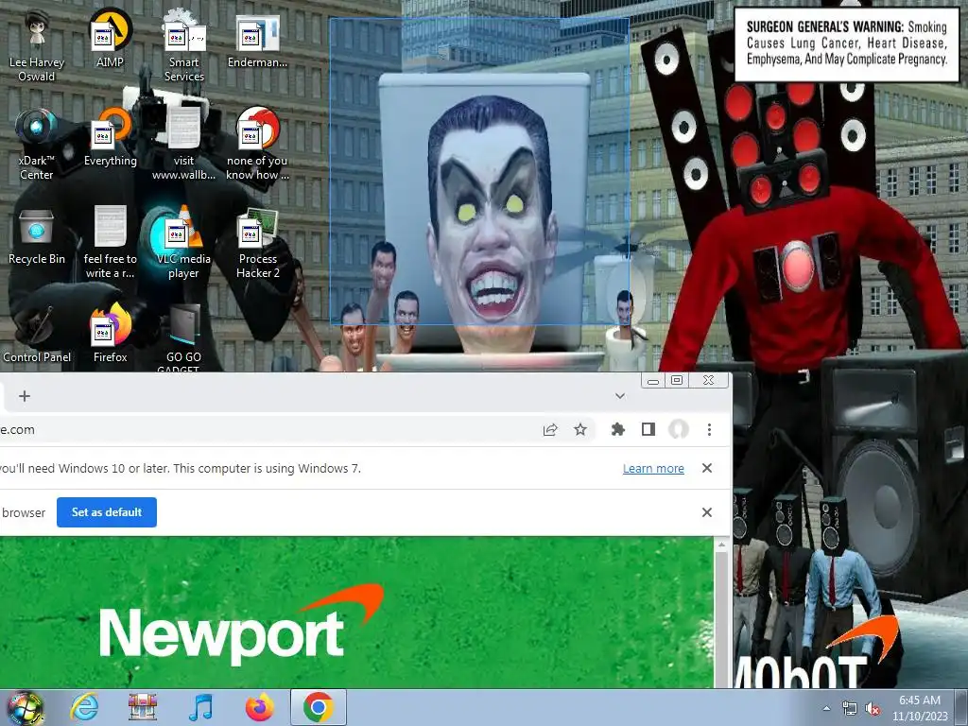The width and height of the screenshot is (968, 726).
Task: Select the 'feel free to write a r...' file
Action: (110, 243)
